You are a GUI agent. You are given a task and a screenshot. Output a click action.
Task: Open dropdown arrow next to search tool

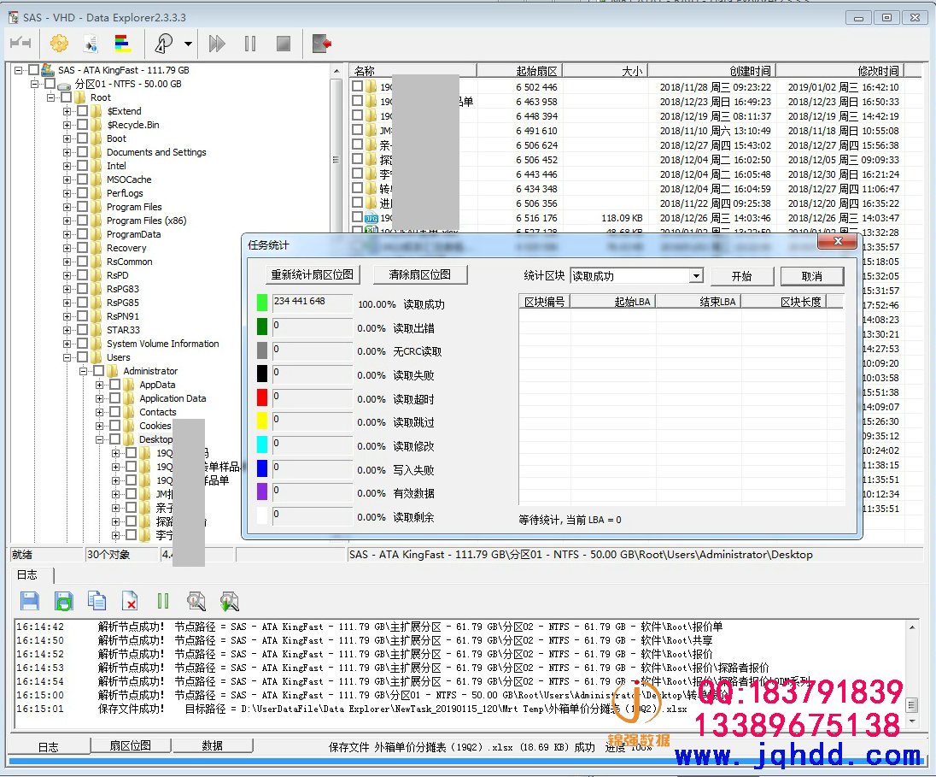pyautogui.click(x=188, y=44)
